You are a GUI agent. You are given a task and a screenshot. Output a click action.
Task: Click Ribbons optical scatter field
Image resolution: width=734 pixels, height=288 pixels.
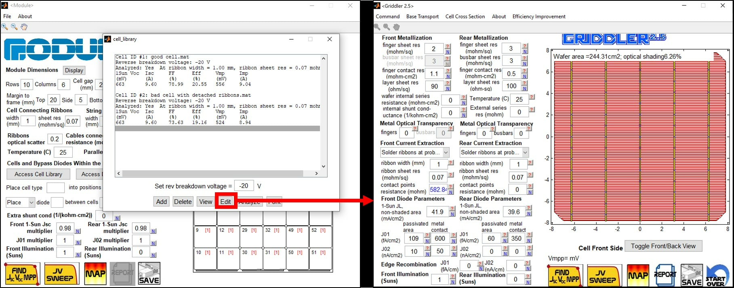[55, 139]
